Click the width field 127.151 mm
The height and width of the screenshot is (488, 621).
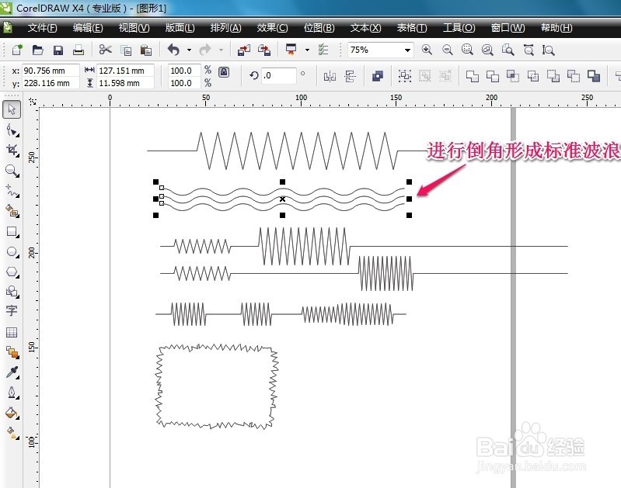(125, 71)
